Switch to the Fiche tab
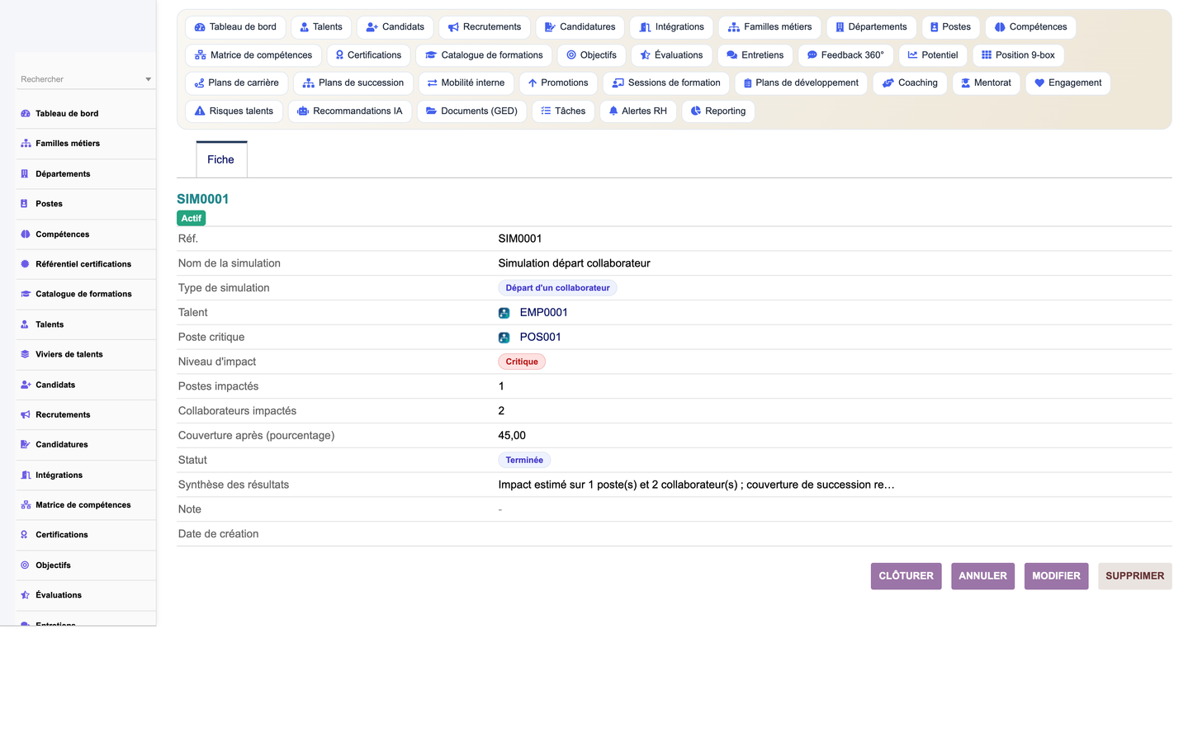This screenshot has width=1193, height=738. (x=221, y=159)
